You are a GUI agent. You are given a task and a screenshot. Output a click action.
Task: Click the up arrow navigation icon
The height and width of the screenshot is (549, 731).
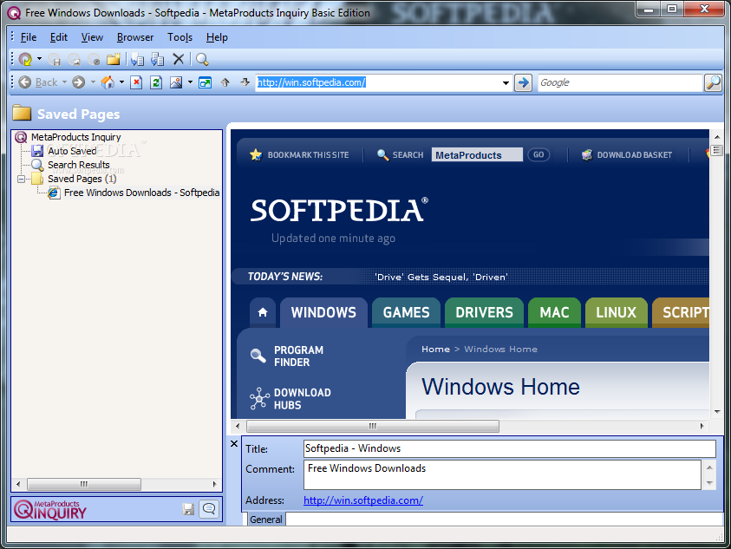[225, 82]
